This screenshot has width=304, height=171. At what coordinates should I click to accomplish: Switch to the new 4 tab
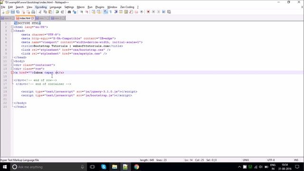[8, 18]
